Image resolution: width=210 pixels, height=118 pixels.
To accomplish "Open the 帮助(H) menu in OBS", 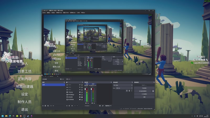I will (x=83, y=13).
